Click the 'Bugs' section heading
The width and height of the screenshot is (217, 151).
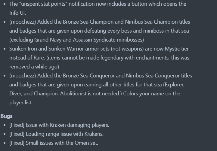pyautogui.click(x=6, y=116)
